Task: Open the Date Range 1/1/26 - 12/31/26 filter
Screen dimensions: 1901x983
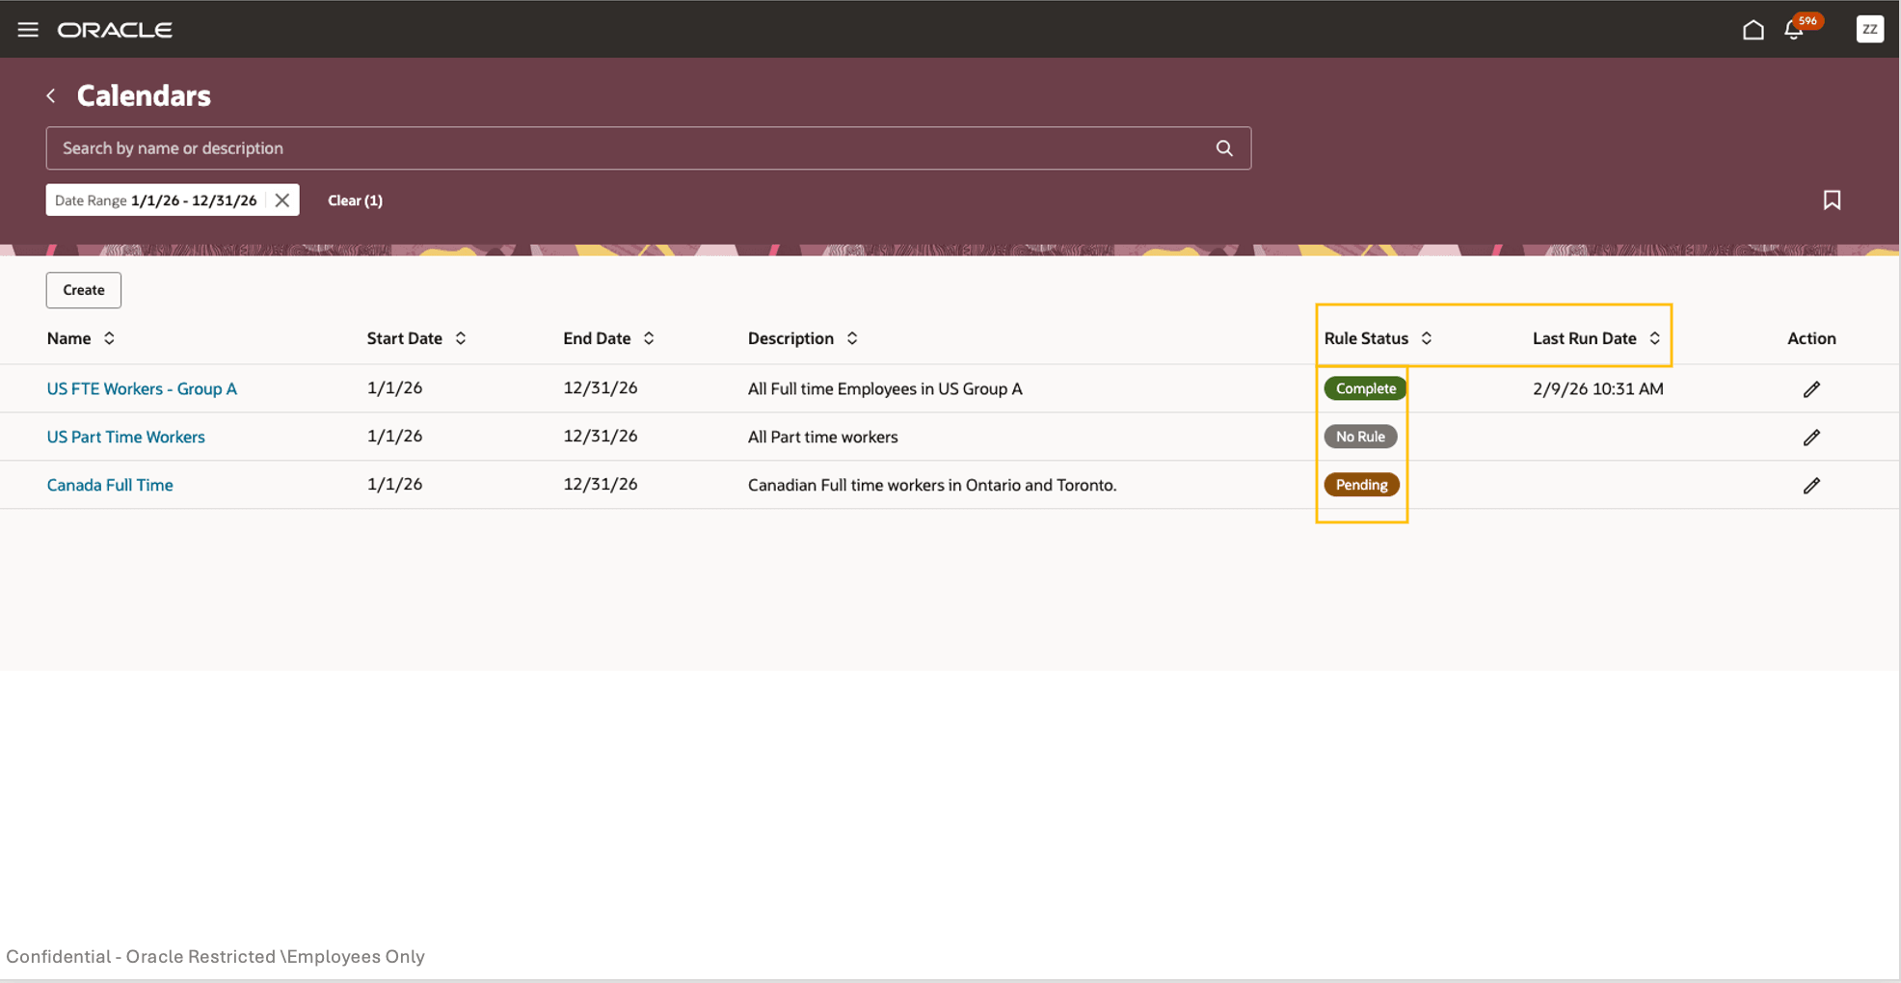Action: point(155,200)
